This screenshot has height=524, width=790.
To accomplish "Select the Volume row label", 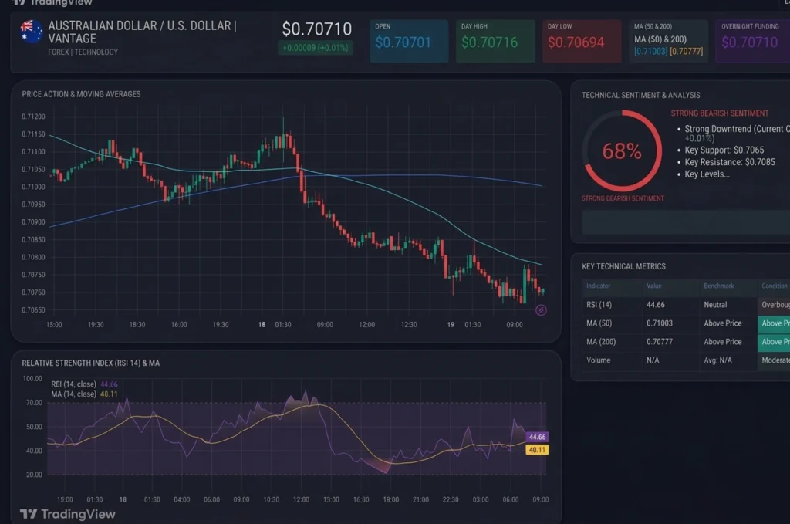I will (x=598, y=360).
